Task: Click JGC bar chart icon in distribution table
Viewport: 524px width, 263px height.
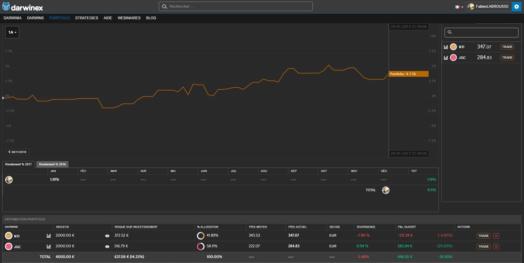Action: [x=49, y=246]
